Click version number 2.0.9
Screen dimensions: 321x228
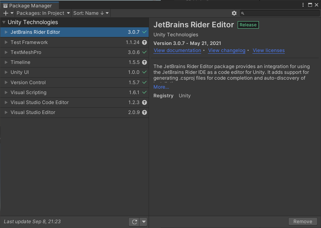tap(134, 112)
